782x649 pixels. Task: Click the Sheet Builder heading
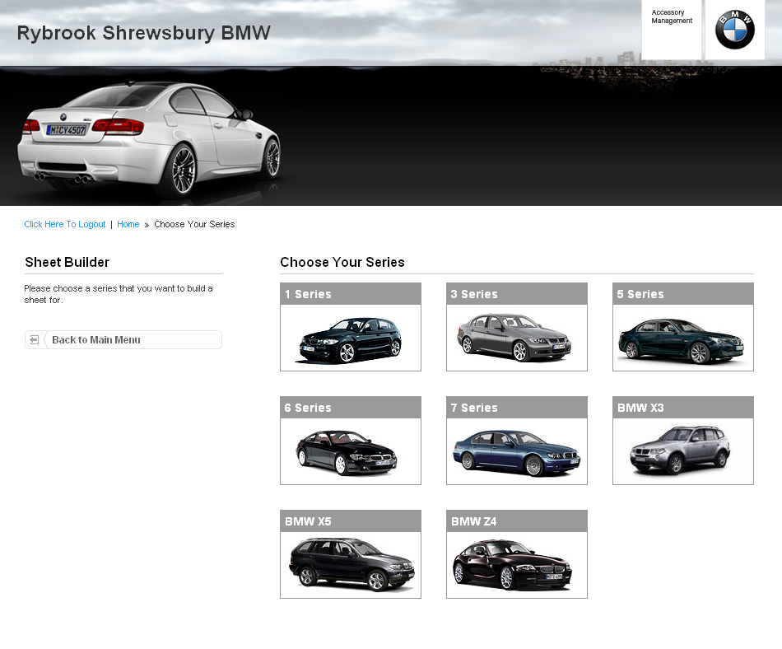click(x=67, y=262)
